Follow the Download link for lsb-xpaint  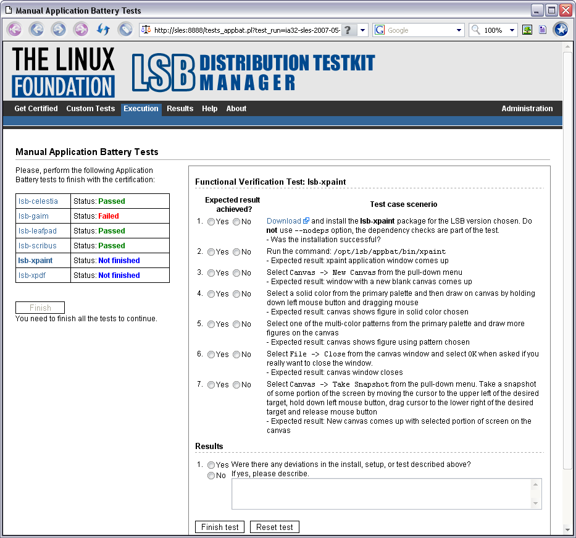pyautogui.click(x=284, y=221)
